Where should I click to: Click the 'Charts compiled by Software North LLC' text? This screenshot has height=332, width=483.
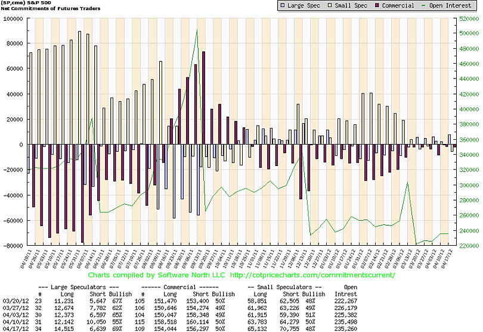[x=156, y=275]
